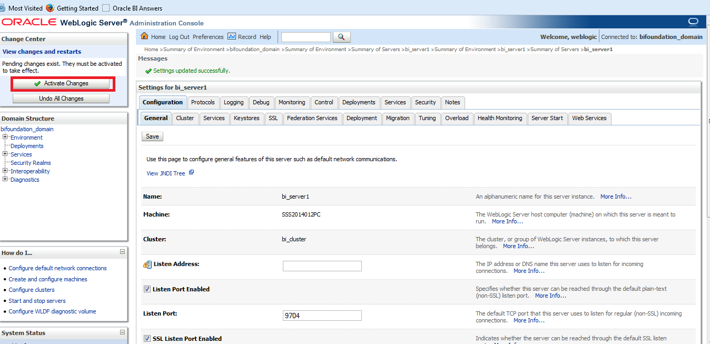Collapse the System Status panel

pos(122,332)
